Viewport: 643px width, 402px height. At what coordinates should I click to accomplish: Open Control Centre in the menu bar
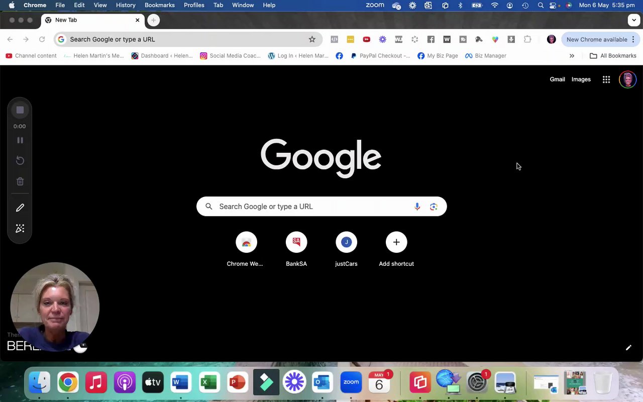[x=554, y=5]
